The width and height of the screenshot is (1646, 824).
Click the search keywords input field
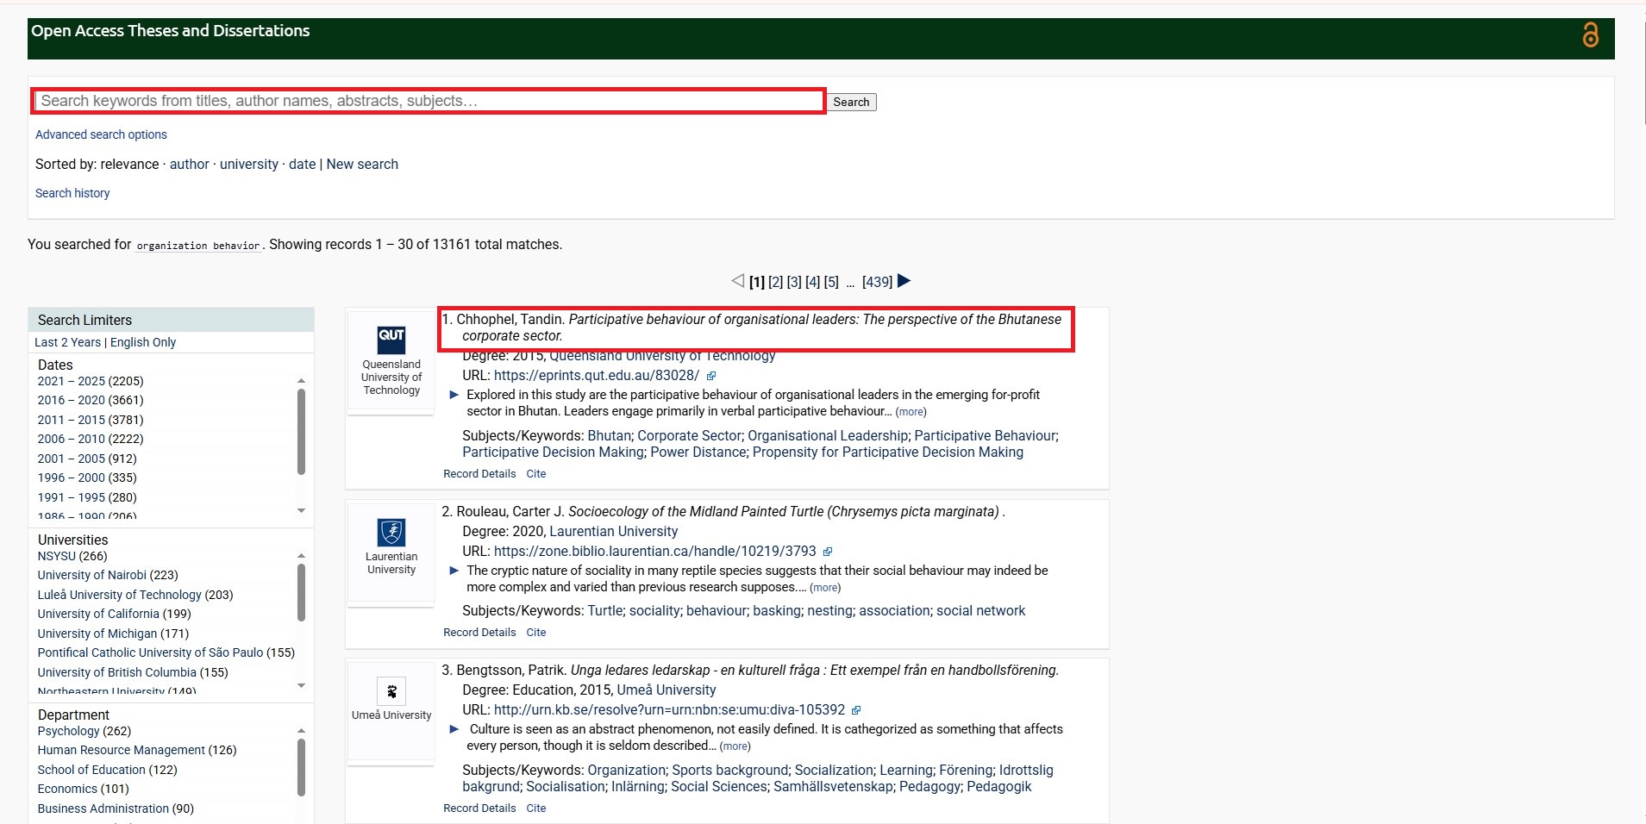point(429,101)
